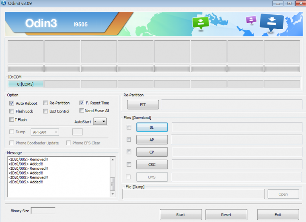Image resolution: width=306 pixels, height=222 pixels.
Task: Click the CP file path field
Action: pyautogui.click(x=237, y=152)
